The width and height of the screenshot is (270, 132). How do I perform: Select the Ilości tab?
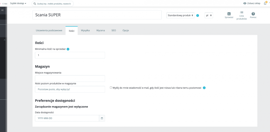click(x=72, y=31)
